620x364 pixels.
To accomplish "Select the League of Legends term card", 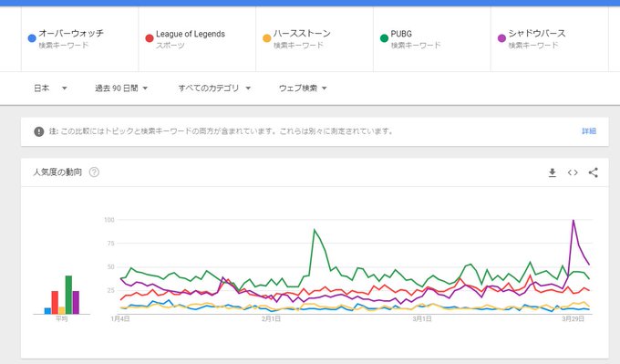I will coord(197,39).
